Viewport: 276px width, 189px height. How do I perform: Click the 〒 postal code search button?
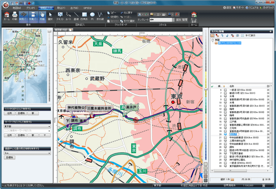[x=45, y=135]
